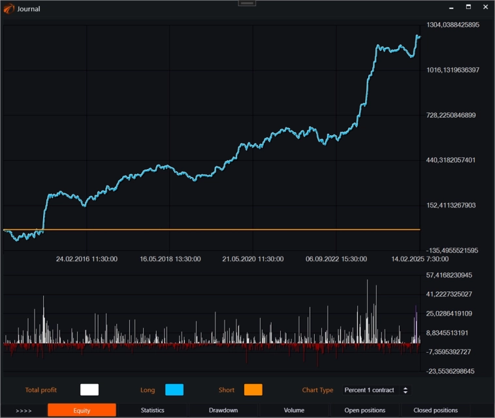Toggle the blue Long color box

tap(174, 390)
